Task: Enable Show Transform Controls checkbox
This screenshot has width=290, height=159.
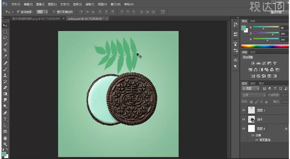Action: click(x=54, y=12)
